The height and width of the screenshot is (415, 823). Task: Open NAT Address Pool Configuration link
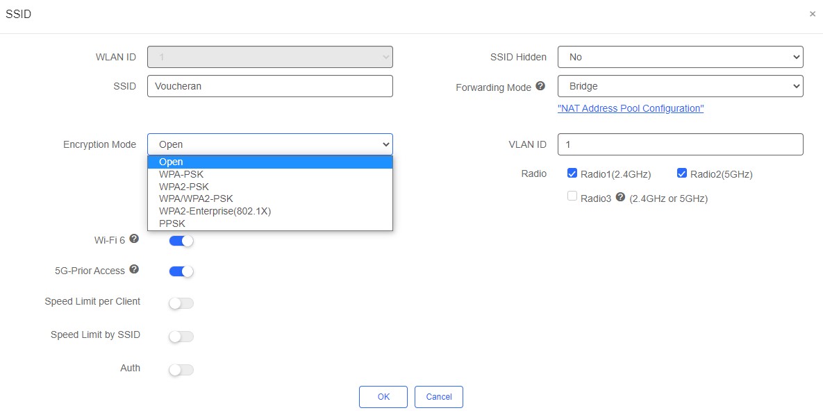point(631,108)
